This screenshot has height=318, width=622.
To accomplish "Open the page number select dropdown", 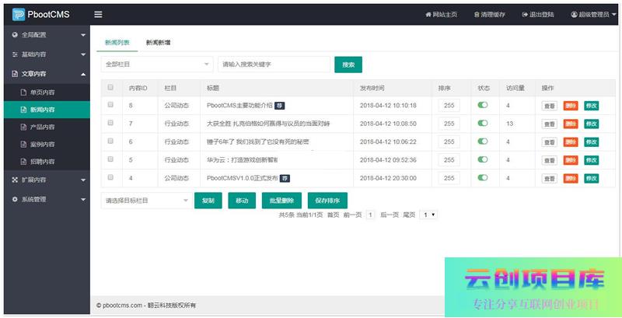I will coord(428,215).
